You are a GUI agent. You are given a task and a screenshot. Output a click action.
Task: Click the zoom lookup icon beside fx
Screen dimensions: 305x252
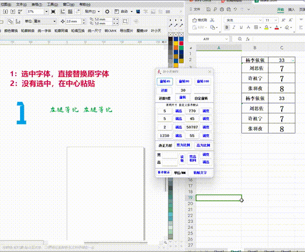pos(240,39)
